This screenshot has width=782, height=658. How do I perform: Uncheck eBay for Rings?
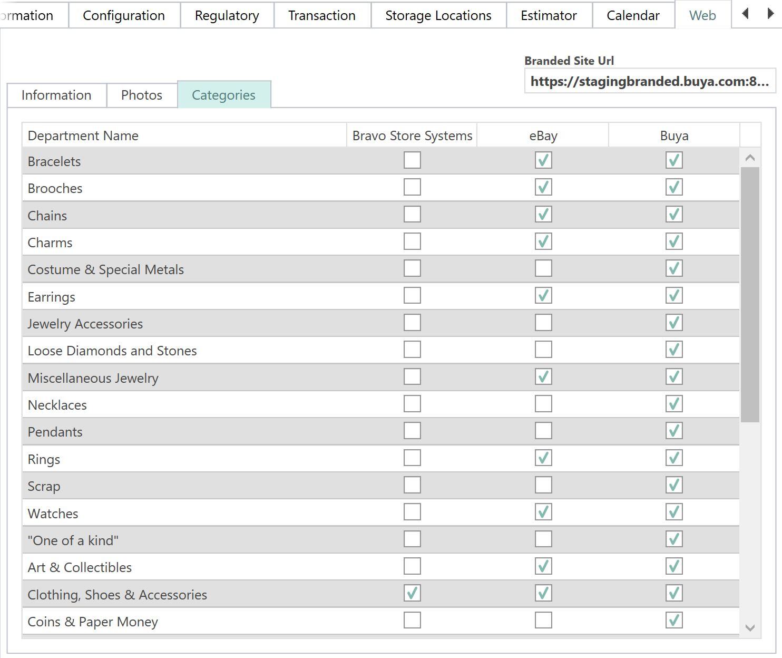tap(543, 458)
